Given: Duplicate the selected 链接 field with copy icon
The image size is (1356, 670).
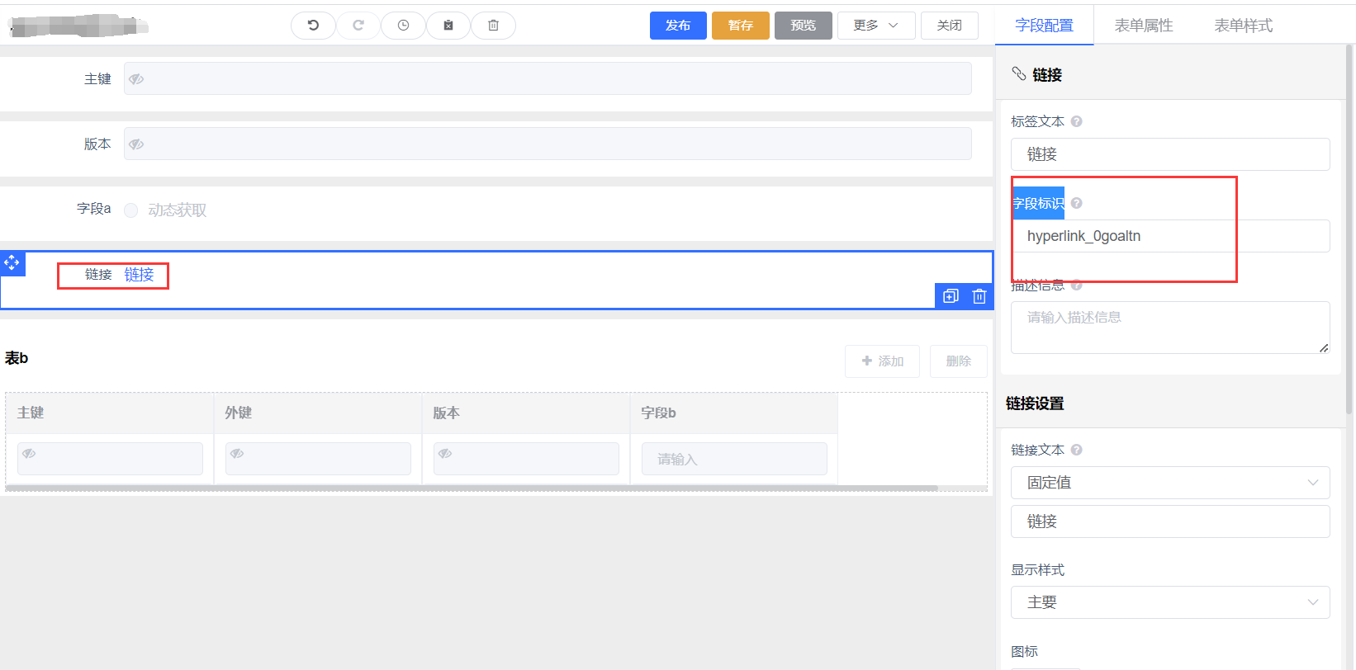Looking at the screenshot, I should click(951, 296).
